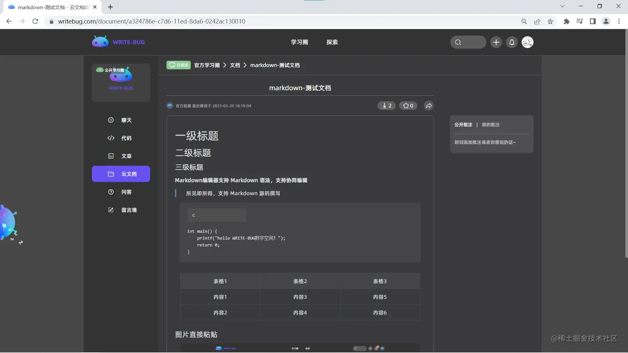
Task: Download the document with the download button
Action: pyautogui.click(x=386, y=105)
